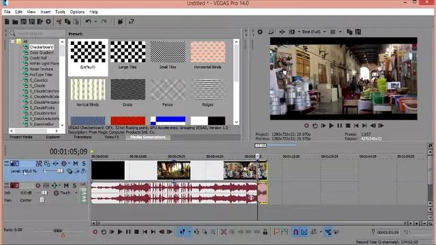Click the timeline Stop button
Viewport: 436px width, 245px height.
[136, 231]
